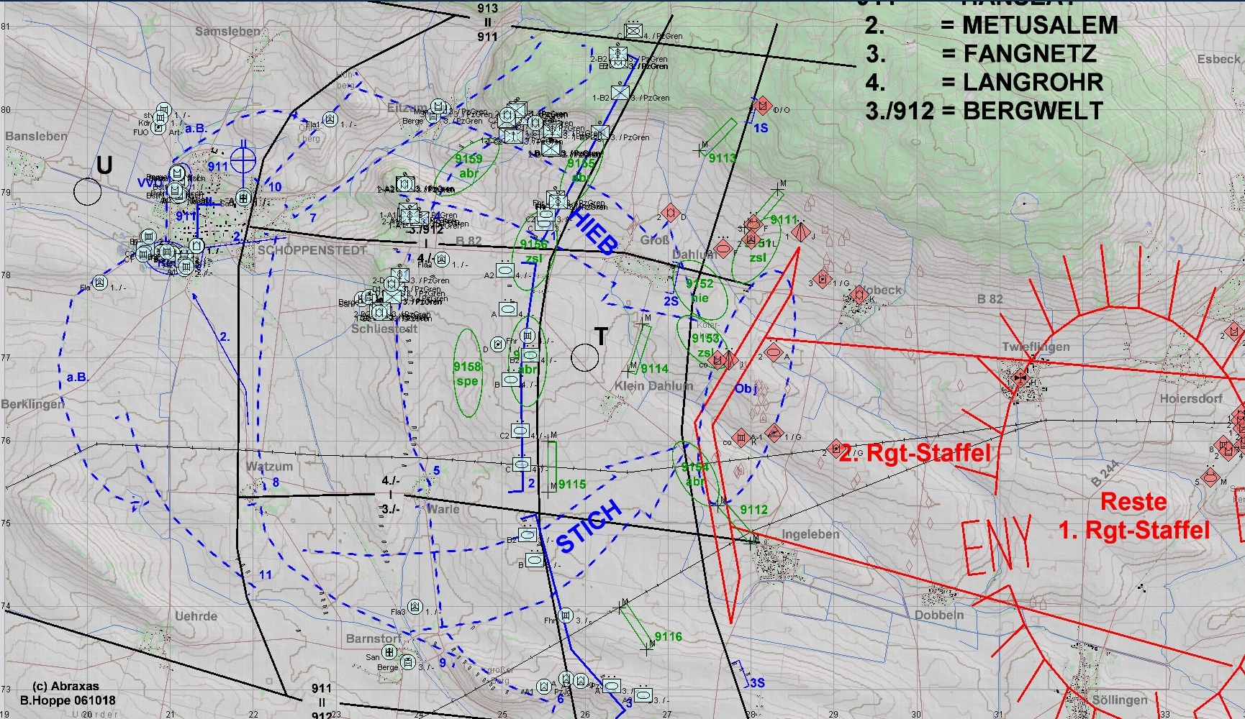Select the red enemy diamond at Twieflingen
The width and height of the screenshot is (1245, 719).
tap(1019, 377)
